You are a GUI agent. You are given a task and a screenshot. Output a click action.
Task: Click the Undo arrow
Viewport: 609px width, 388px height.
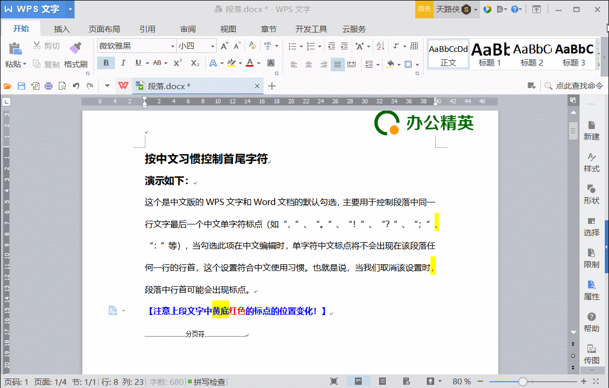pos(76,86)
